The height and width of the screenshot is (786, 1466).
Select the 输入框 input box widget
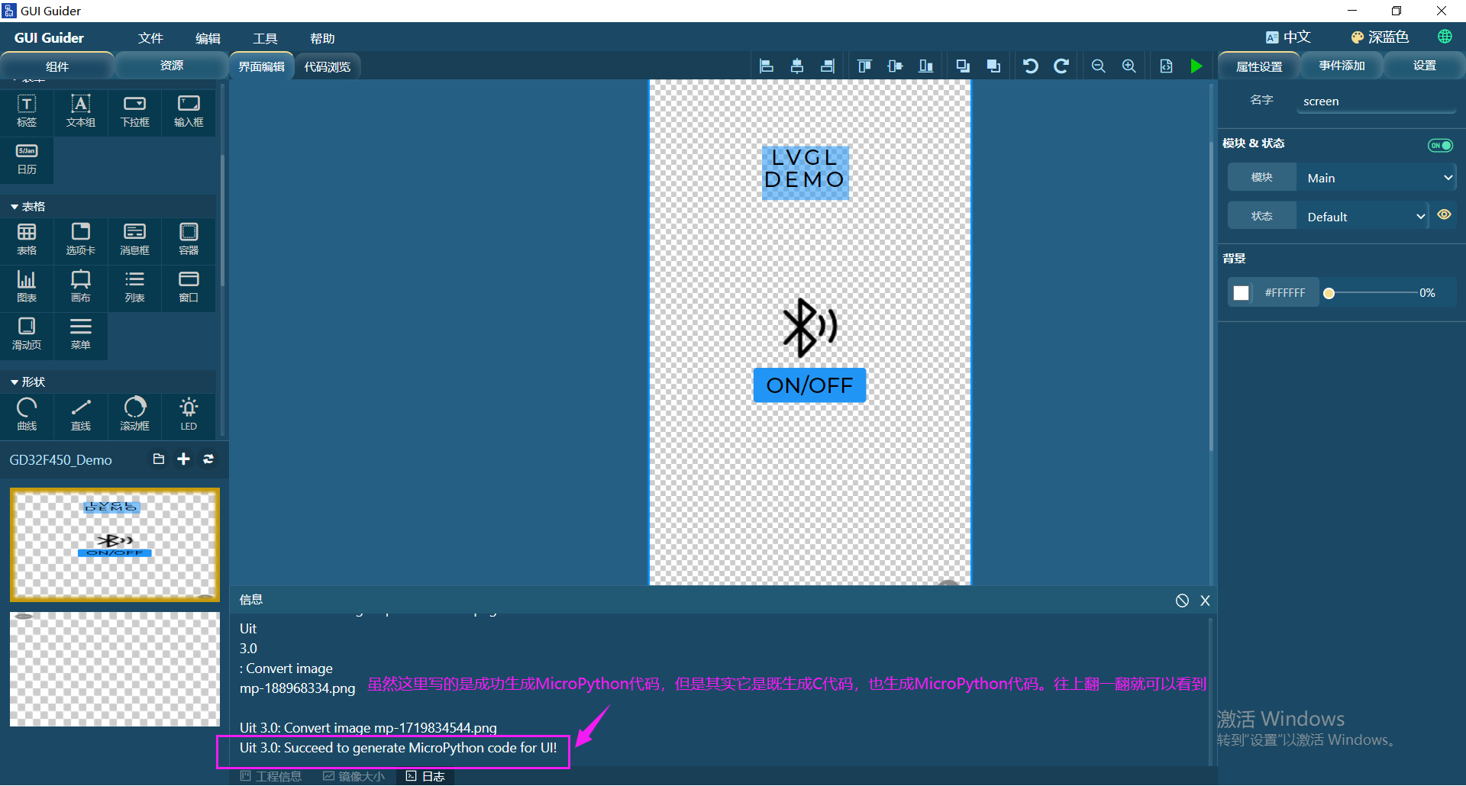click(x=189, y=111)
